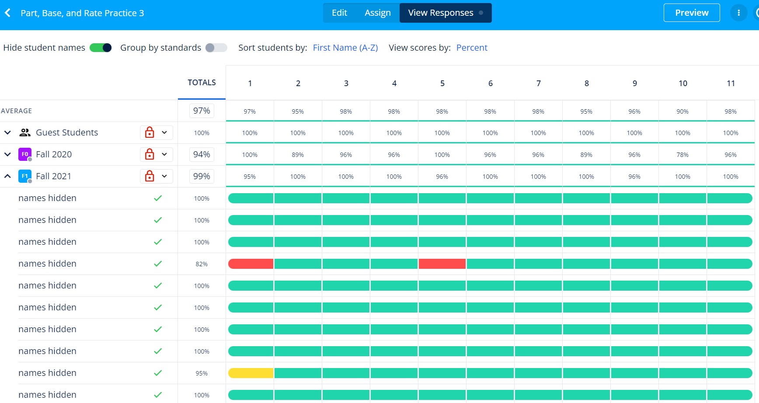This screenshot has width=759, height=403.
Task: Click the Guest Students group people icon
Action: pos(25,132)
